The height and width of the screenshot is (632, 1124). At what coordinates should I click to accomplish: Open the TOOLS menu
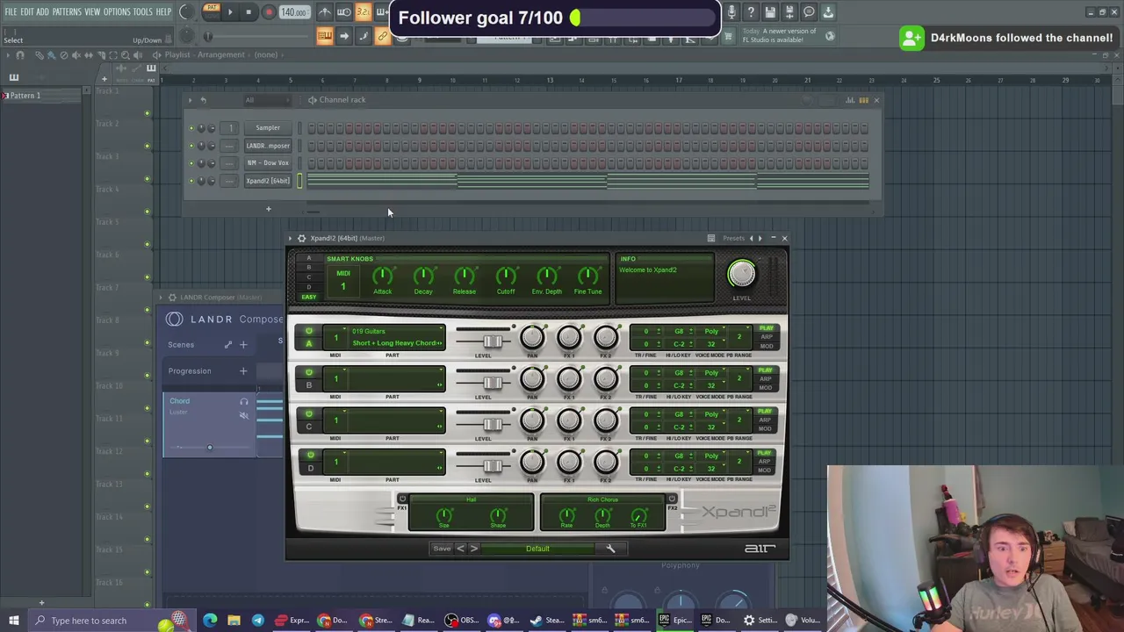(x=142, y=11)
